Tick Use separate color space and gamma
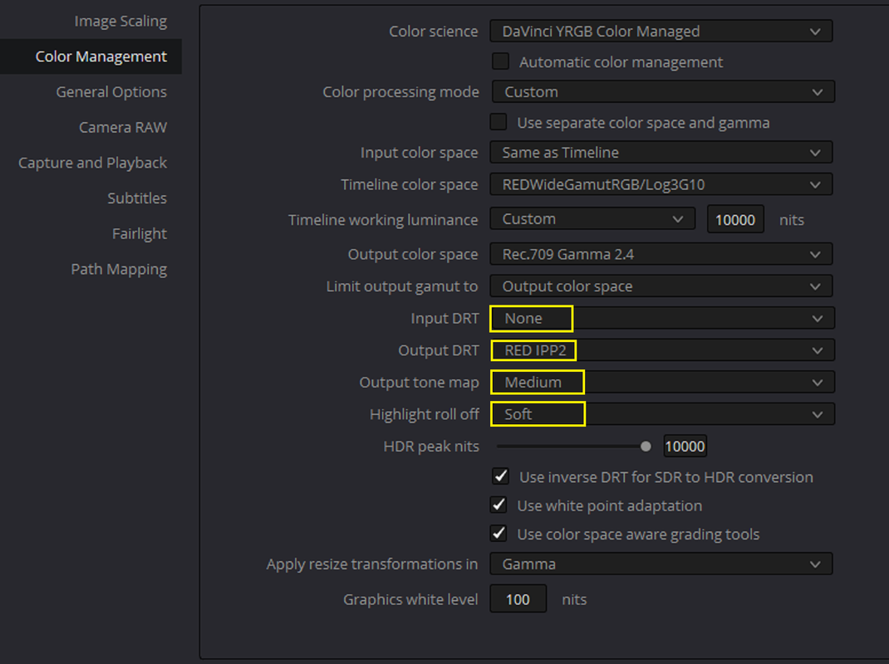Screen dimensions: 889x664 (499, 122)
